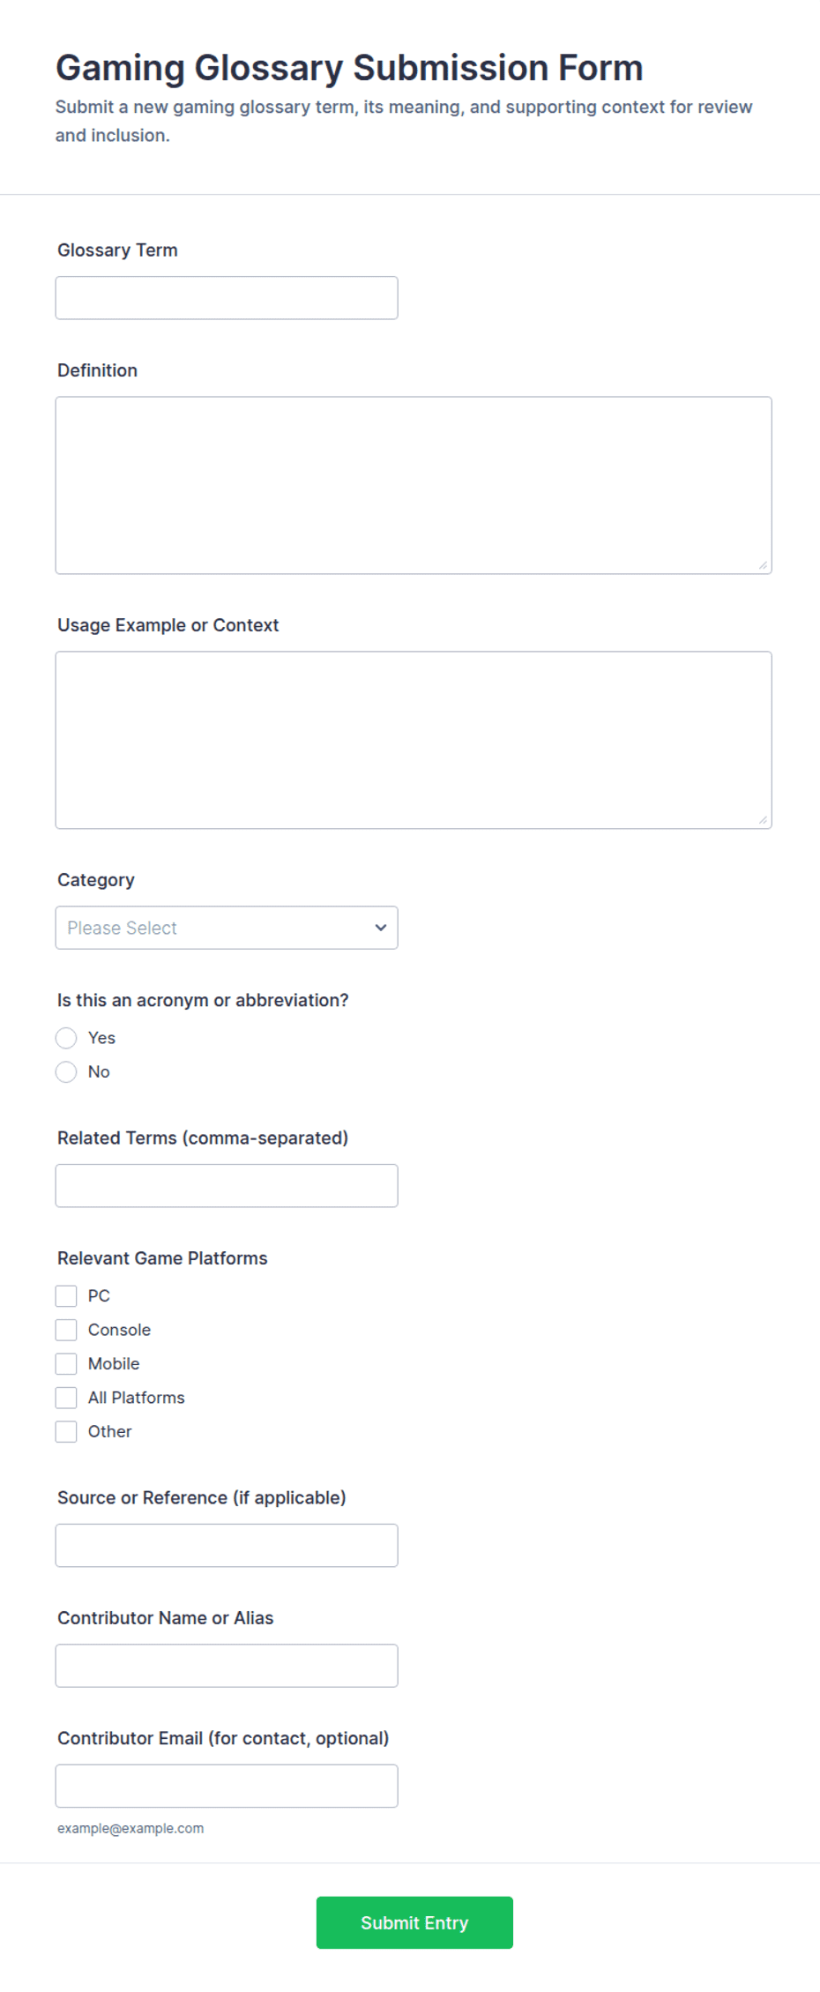Image resolution: width=820 pixels, height=1992 pixels.
Task: Click inside the Definition text area
Action: tap(414, 485)
